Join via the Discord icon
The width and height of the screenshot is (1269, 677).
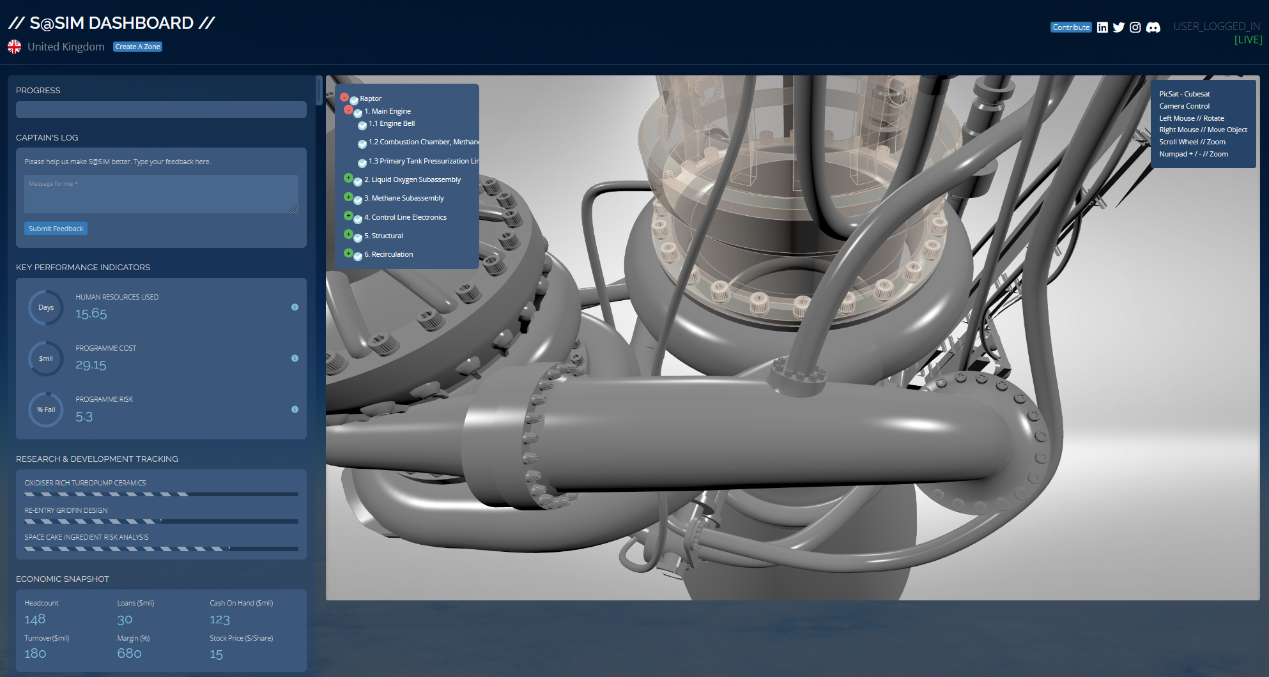1153,27
